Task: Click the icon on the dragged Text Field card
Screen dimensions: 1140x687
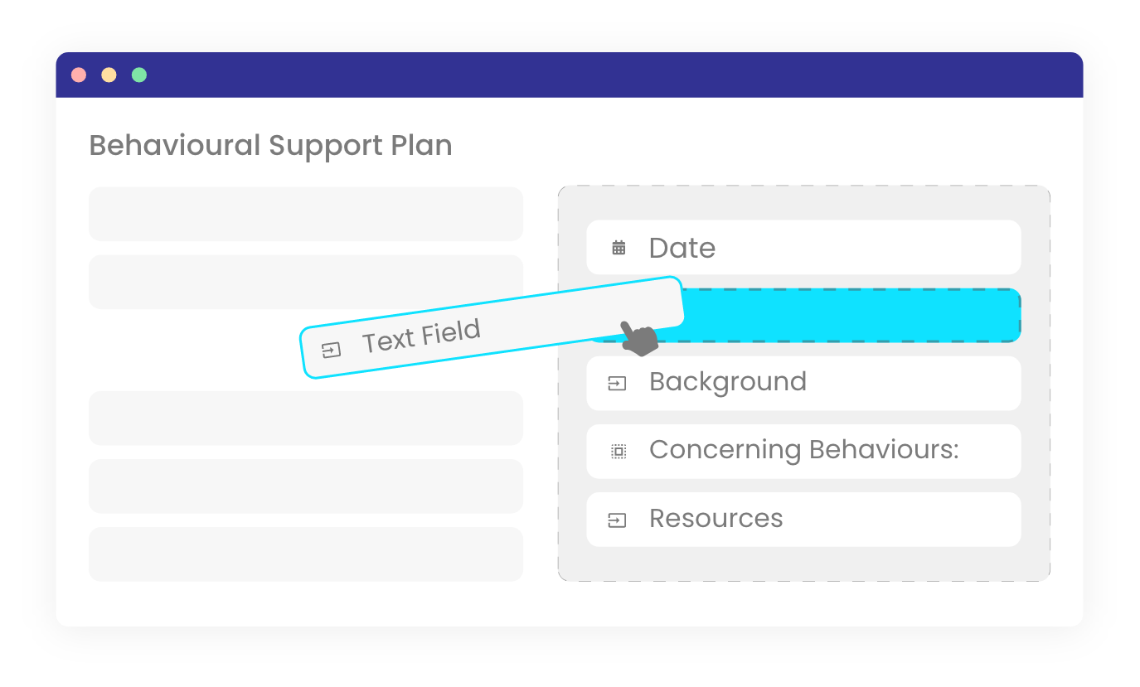Action: [x=331, y=351]
